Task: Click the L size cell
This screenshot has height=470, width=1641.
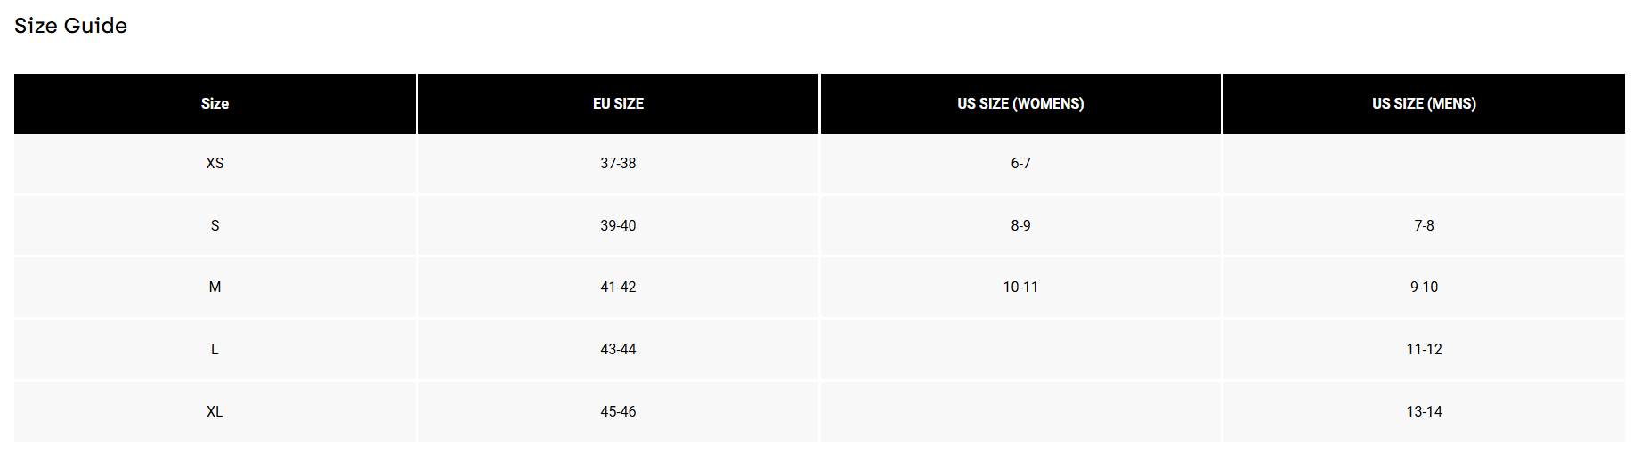Action: (215, 349)
